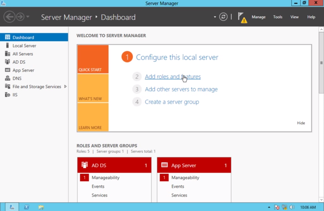Click the App Server tile header icon
The width and height of the screenshot is (324, 211).
click(x=164, y=165)
